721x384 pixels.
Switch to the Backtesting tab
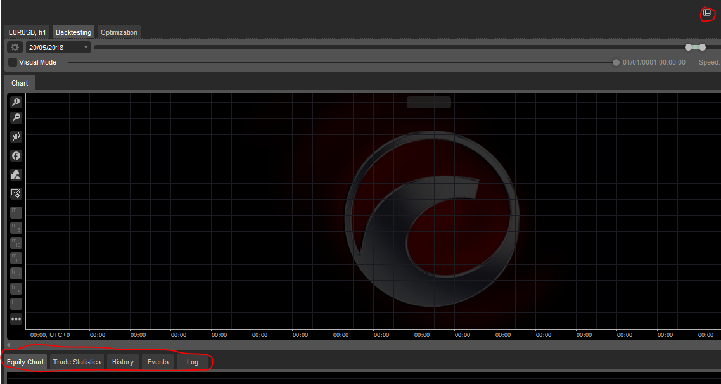(x=73, y=32)
